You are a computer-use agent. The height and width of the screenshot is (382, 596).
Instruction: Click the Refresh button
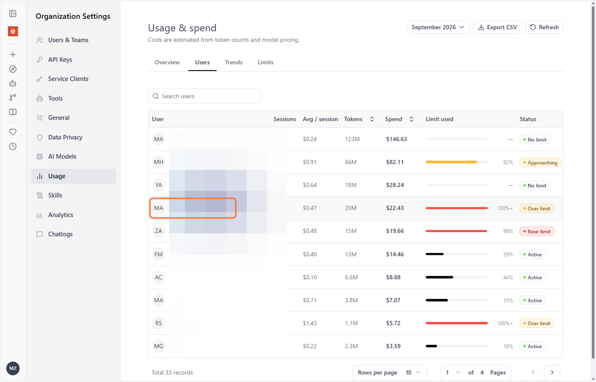pyautogui.click(x=544, y=27)
